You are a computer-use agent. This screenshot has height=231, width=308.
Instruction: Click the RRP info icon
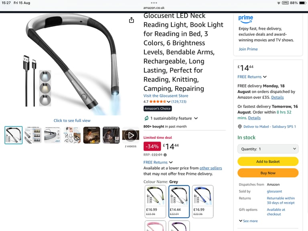(x=165, y=155)
